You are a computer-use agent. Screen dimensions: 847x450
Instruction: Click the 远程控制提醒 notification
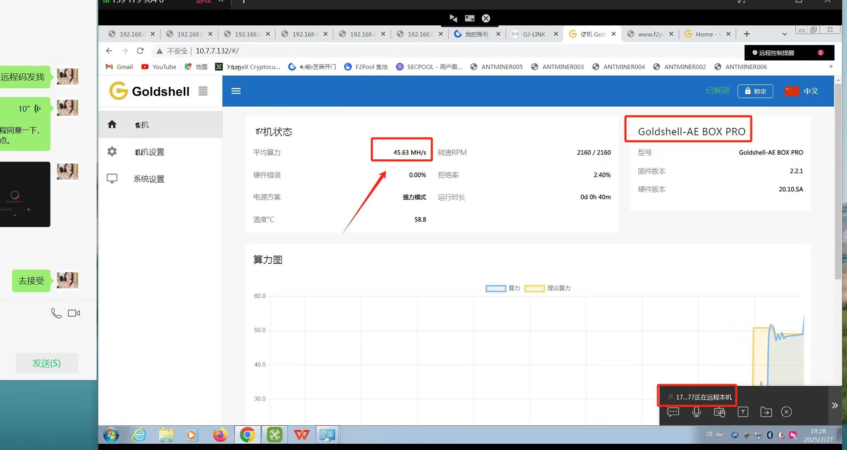pyautogui.click(x=789, y=52)
